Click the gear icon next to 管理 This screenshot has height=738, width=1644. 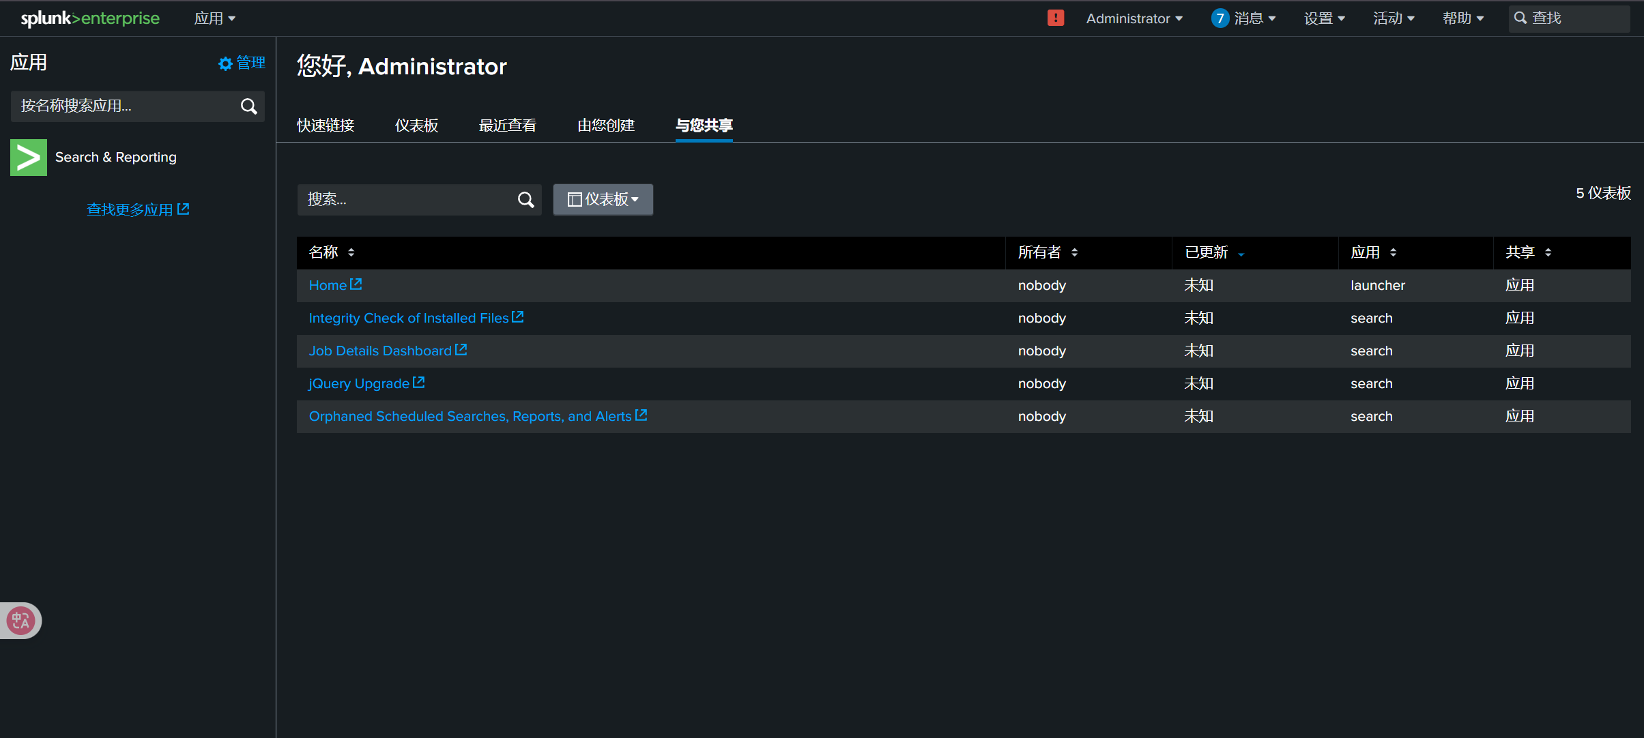225,63
